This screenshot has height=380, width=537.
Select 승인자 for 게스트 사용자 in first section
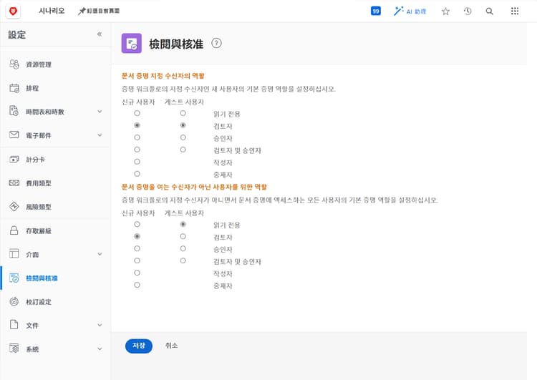[x=183, y=137]
